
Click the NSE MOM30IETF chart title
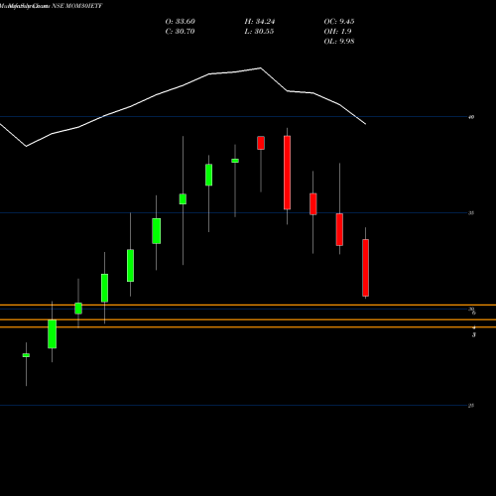pos(77,6)
